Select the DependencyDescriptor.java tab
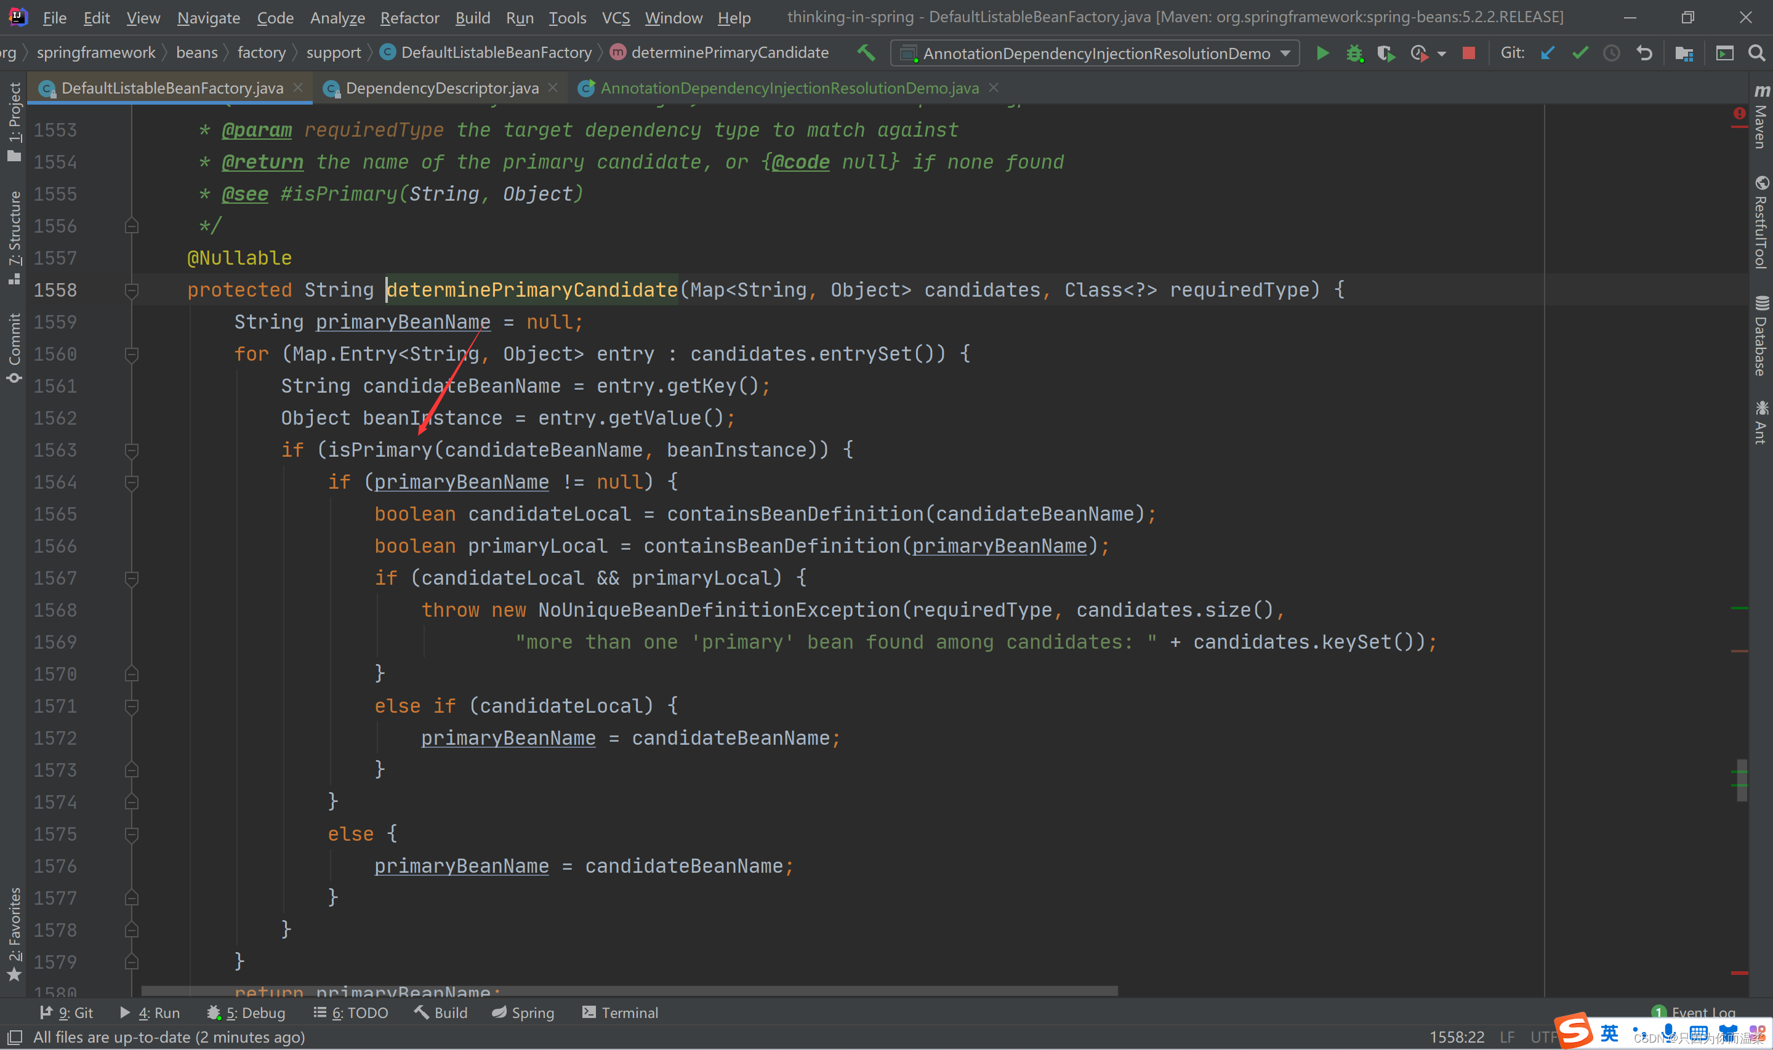The width and height of the screenshot is (1773, 1050). pos(440,87)
